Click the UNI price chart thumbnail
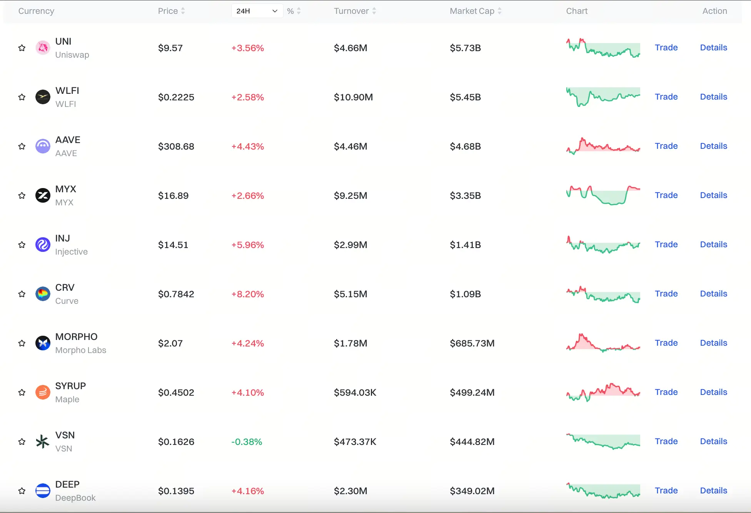 [603, 48]
